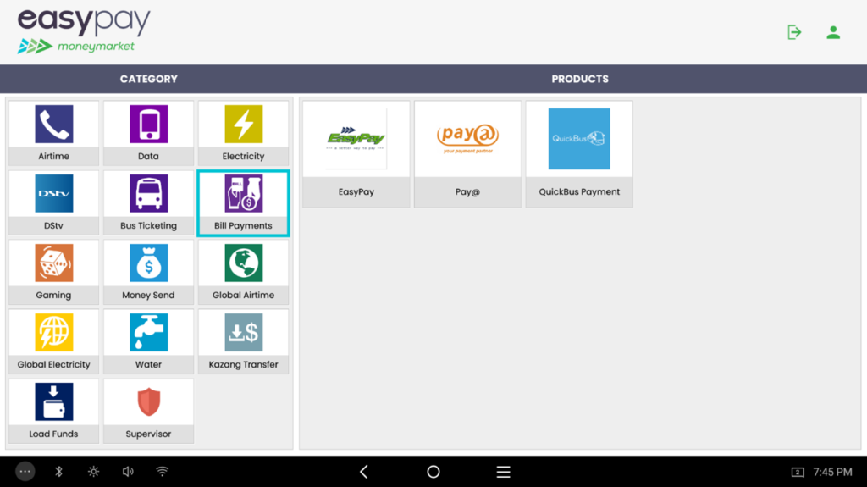Select Bus Ticketing category
The width and height of the screenshot is (867, 487).
(148, 202)
